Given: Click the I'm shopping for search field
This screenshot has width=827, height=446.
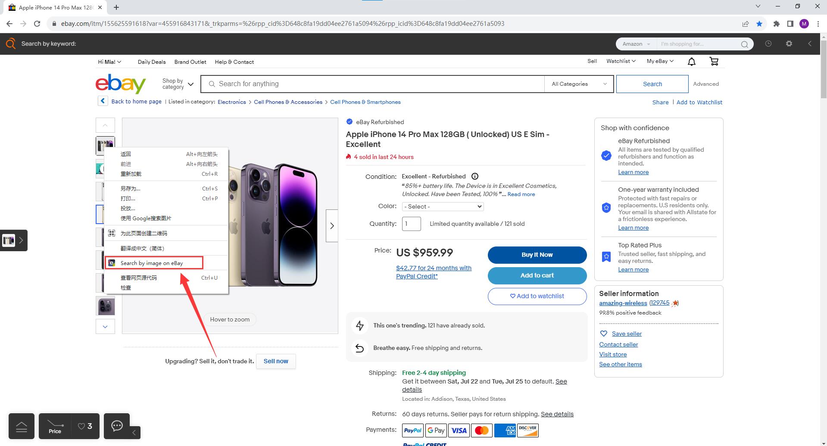Looking at the screenshot, I should [x=698, y=44].
